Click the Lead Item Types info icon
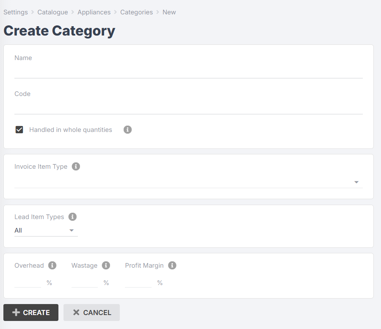 pos(72,217)
